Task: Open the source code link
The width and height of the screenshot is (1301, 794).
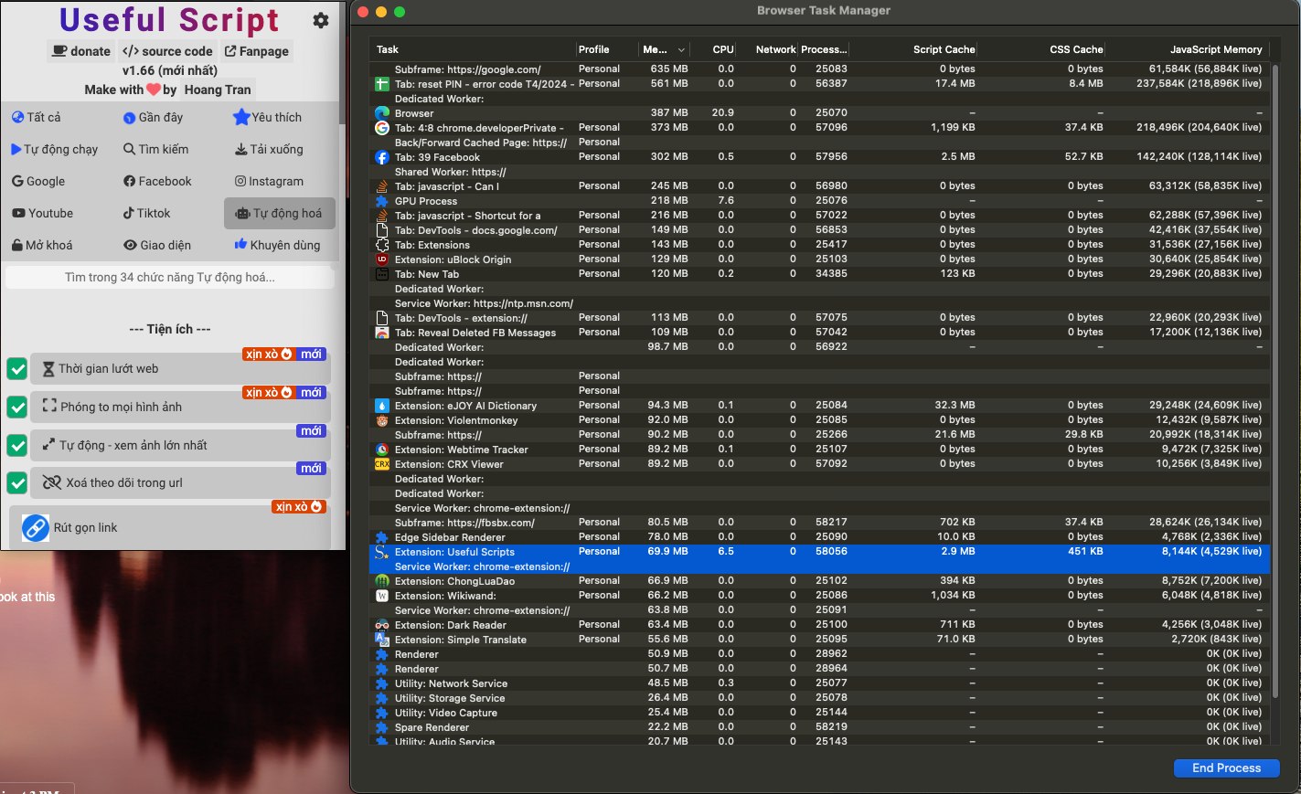Action: click(x=167, y=51)
